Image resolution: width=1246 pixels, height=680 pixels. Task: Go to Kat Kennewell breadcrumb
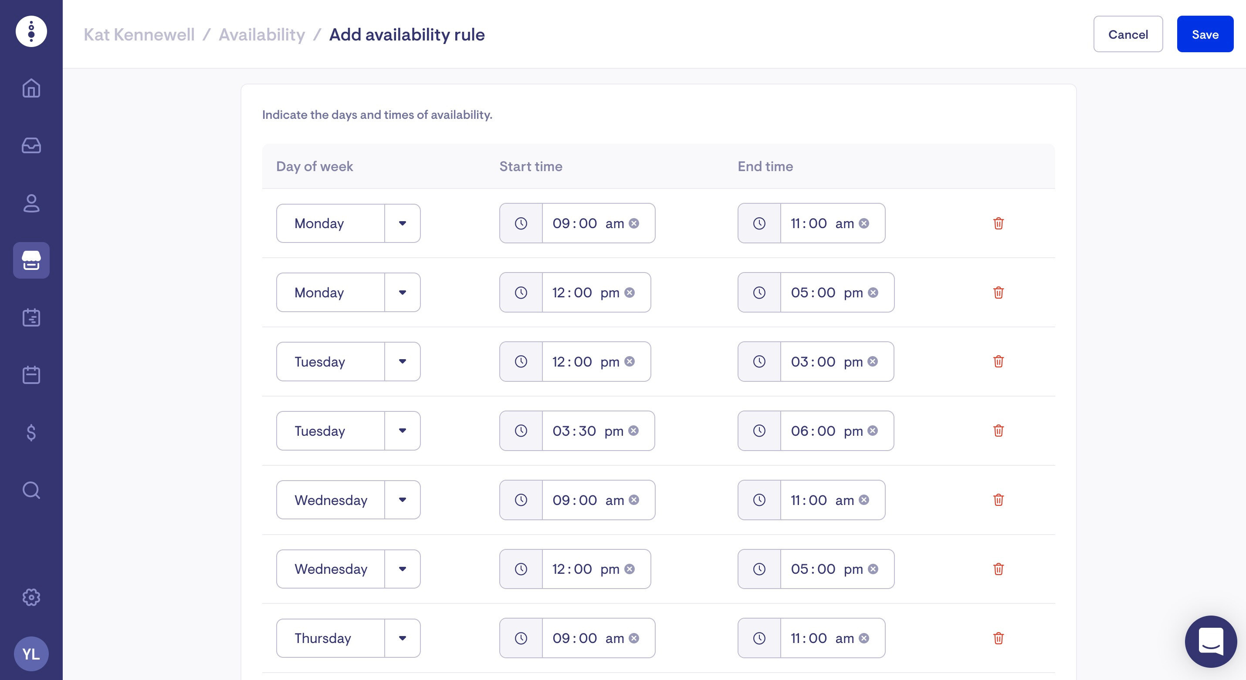point(139,34)
